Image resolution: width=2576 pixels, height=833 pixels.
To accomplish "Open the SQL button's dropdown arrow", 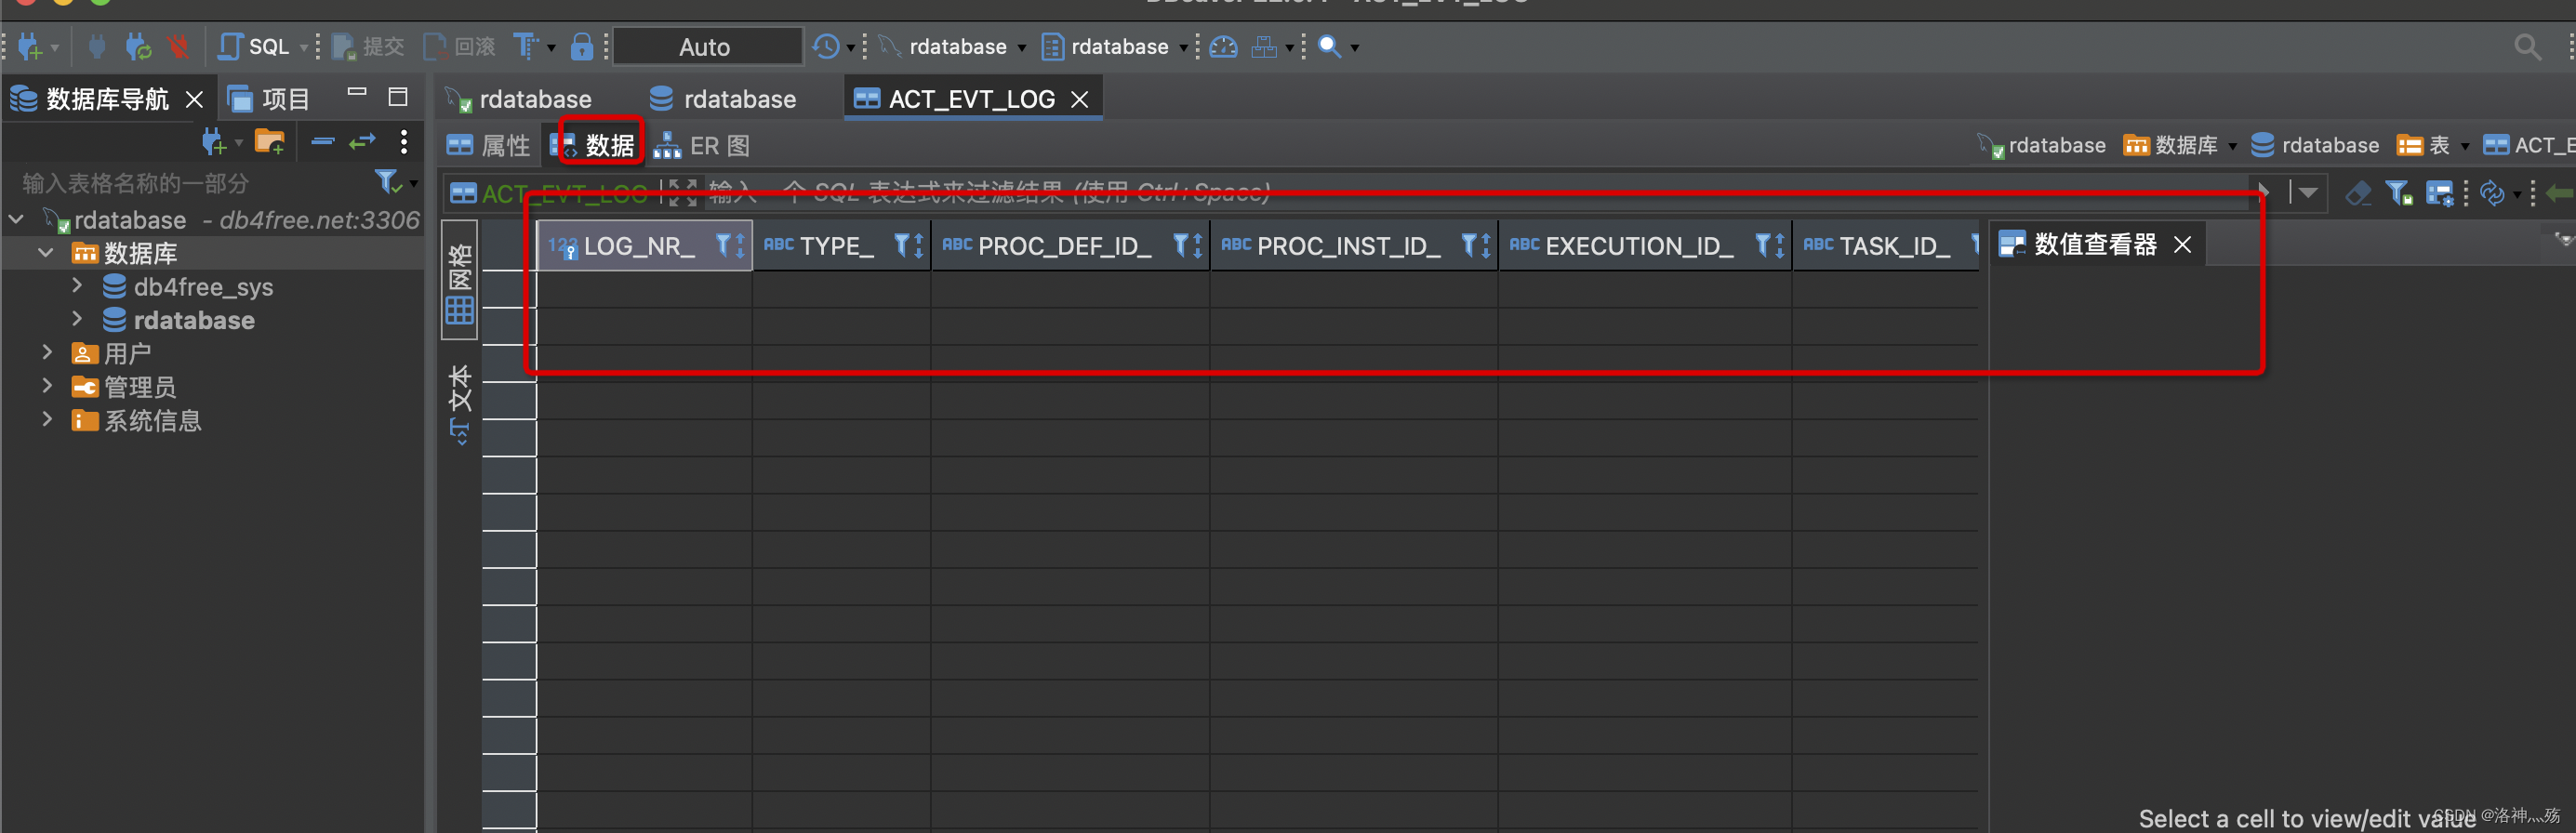I will point(303,47).
